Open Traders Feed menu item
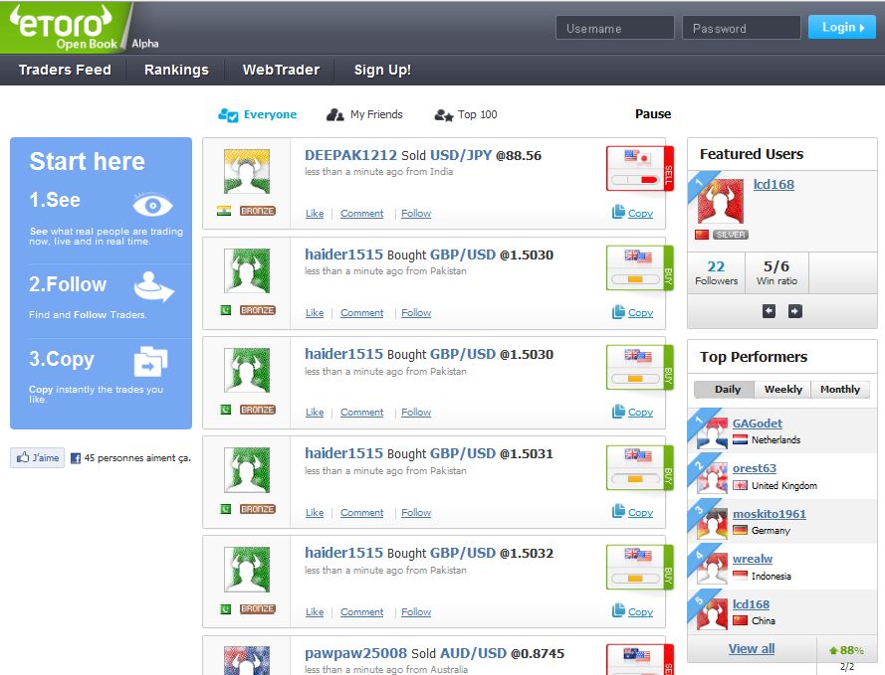The image size is (885, 675). point(65,70)
